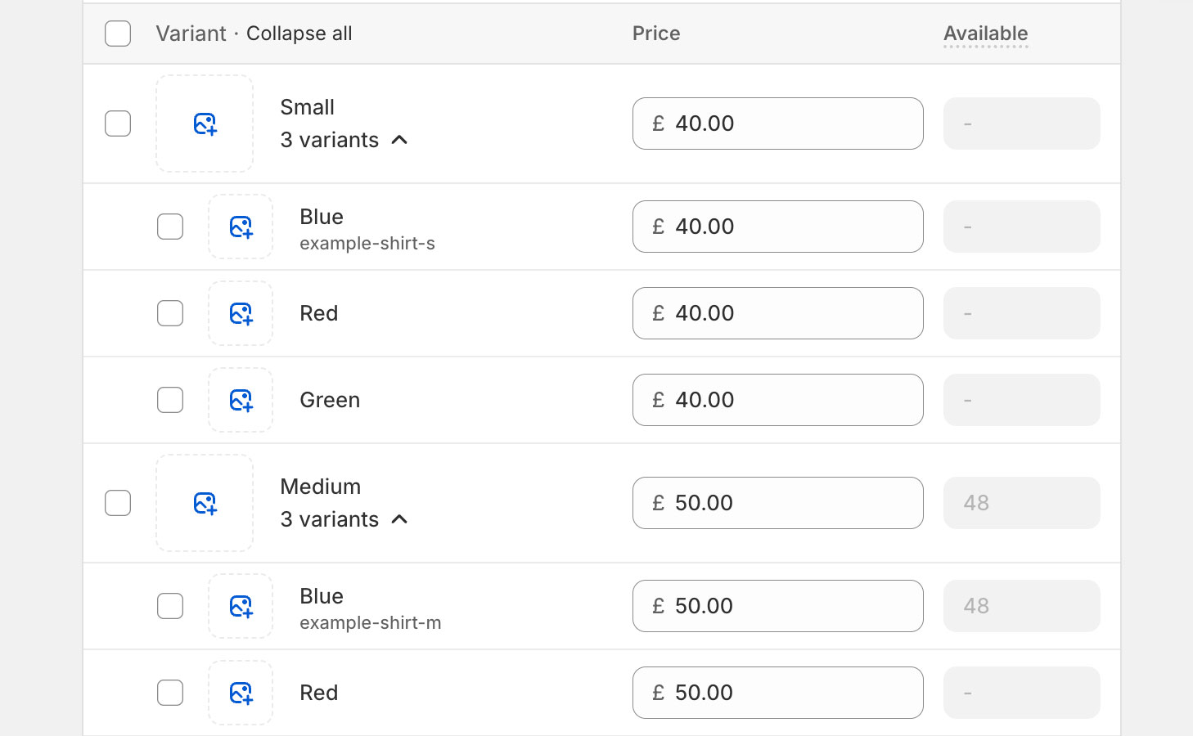Click available quantity 48 for example-shirt-m
This screenshot has height=736, width=1193.
coord(1022,606)
